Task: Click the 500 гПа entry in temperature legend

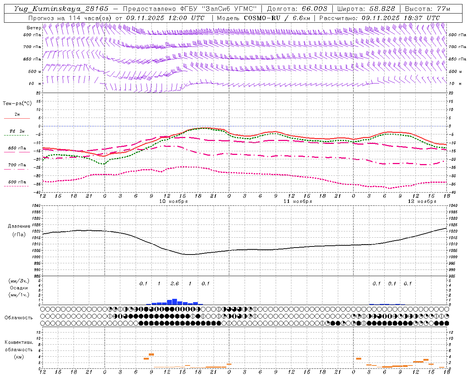Action: point(17,182)
